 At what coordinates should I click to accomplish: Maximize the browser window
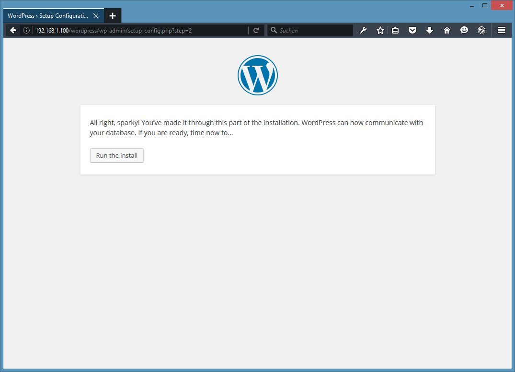coord(485,6)
